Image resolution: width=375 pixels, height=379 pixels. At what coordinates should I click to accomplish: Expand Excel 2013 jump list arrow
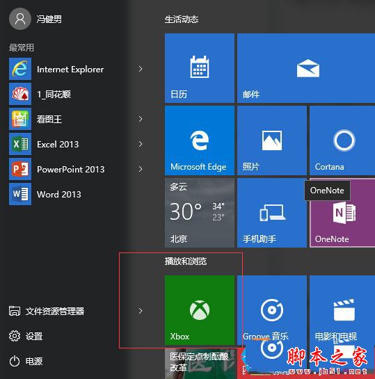click(x=141, y=144)
